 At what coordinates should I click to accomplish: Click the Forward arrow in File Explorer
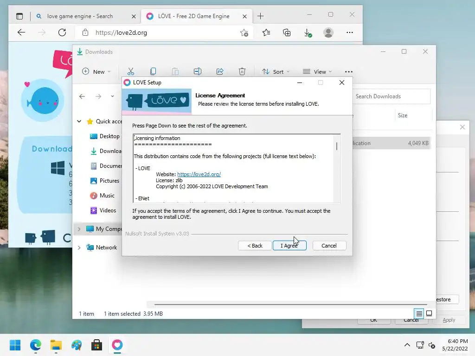pos(98,96)
